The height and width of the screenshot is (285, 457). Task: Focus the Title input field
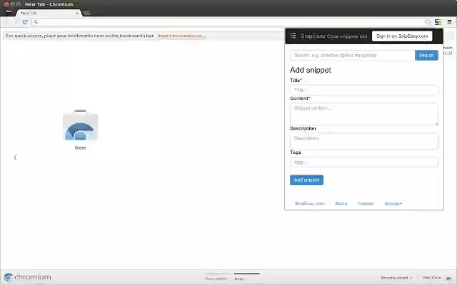364,90
